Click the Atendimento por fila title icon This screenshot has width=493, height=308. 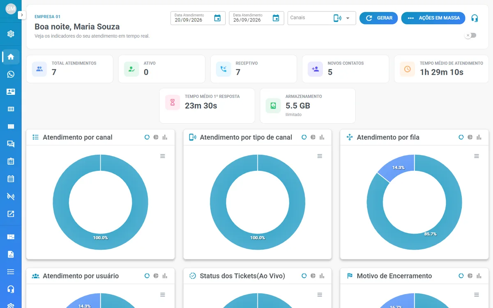(x=350, y=137)
